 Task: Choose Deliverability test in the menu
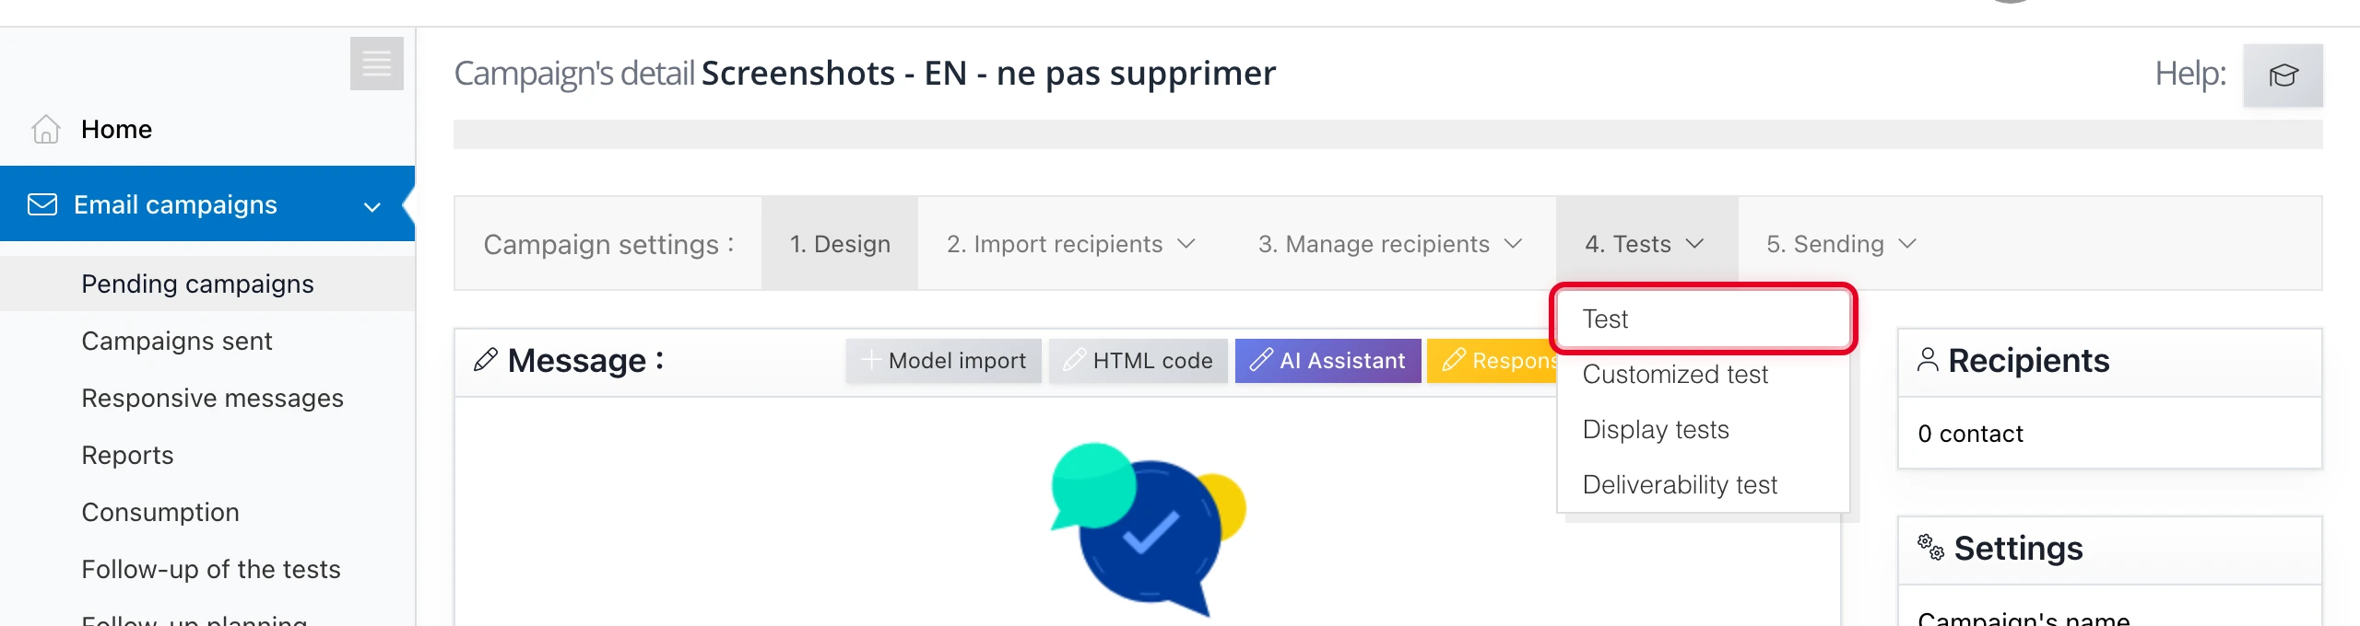[1680, 484]
